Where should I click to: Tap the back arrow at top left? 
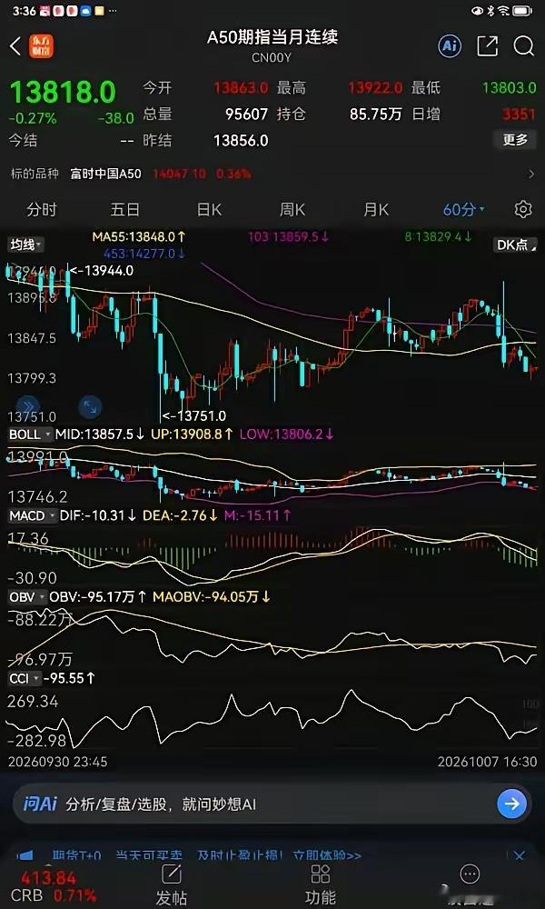coord(15,45)
